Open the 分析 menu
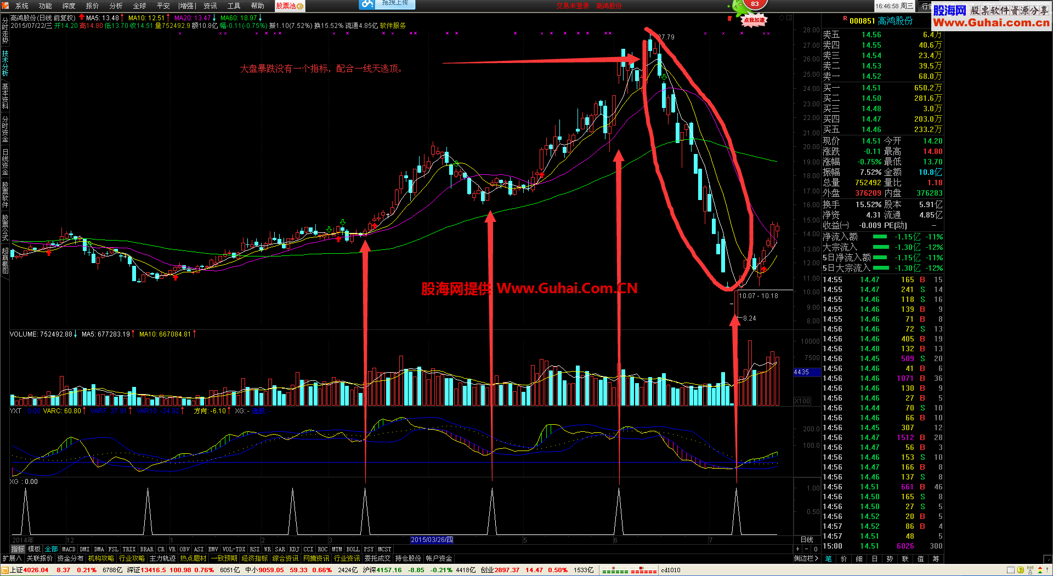 [x=116, y=6]
